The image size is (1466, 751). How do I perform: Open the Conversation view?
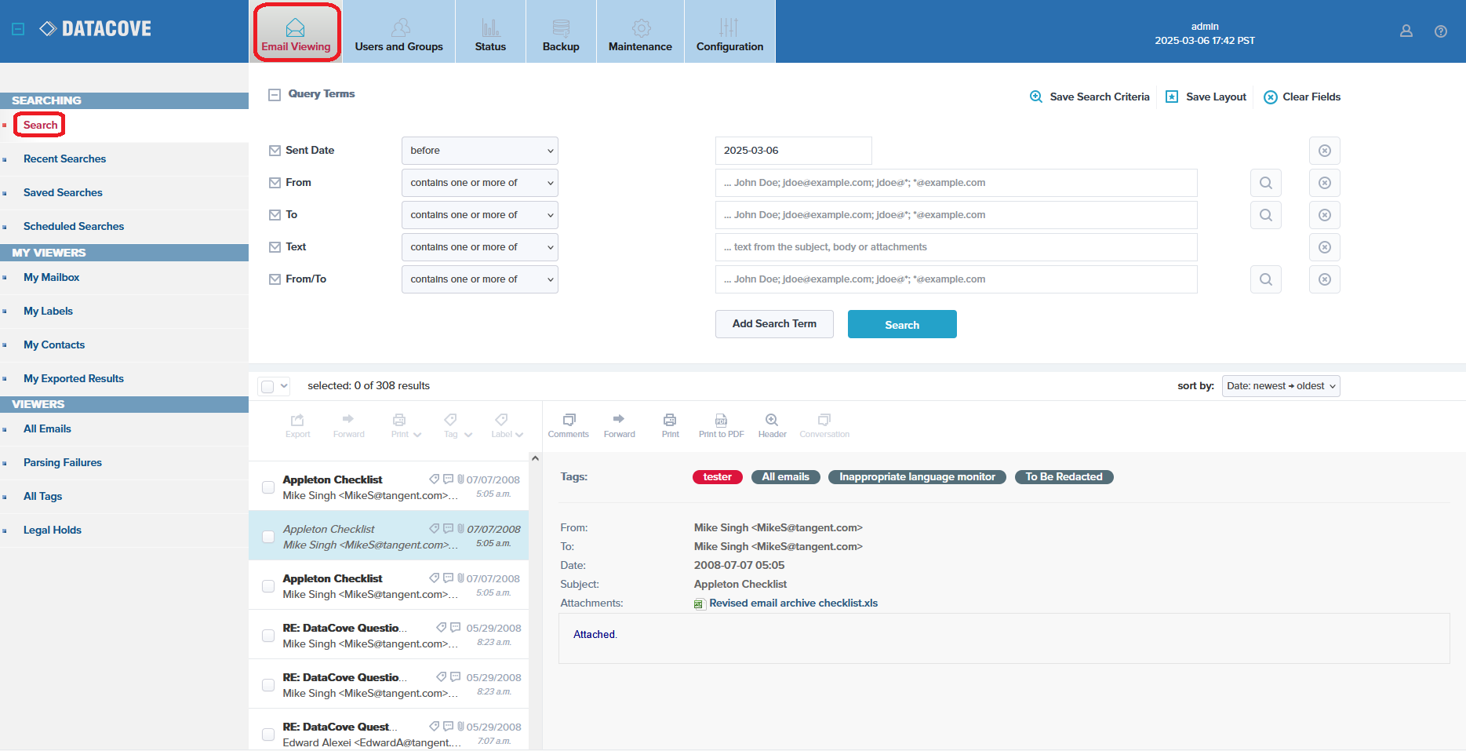coord(824,425)
